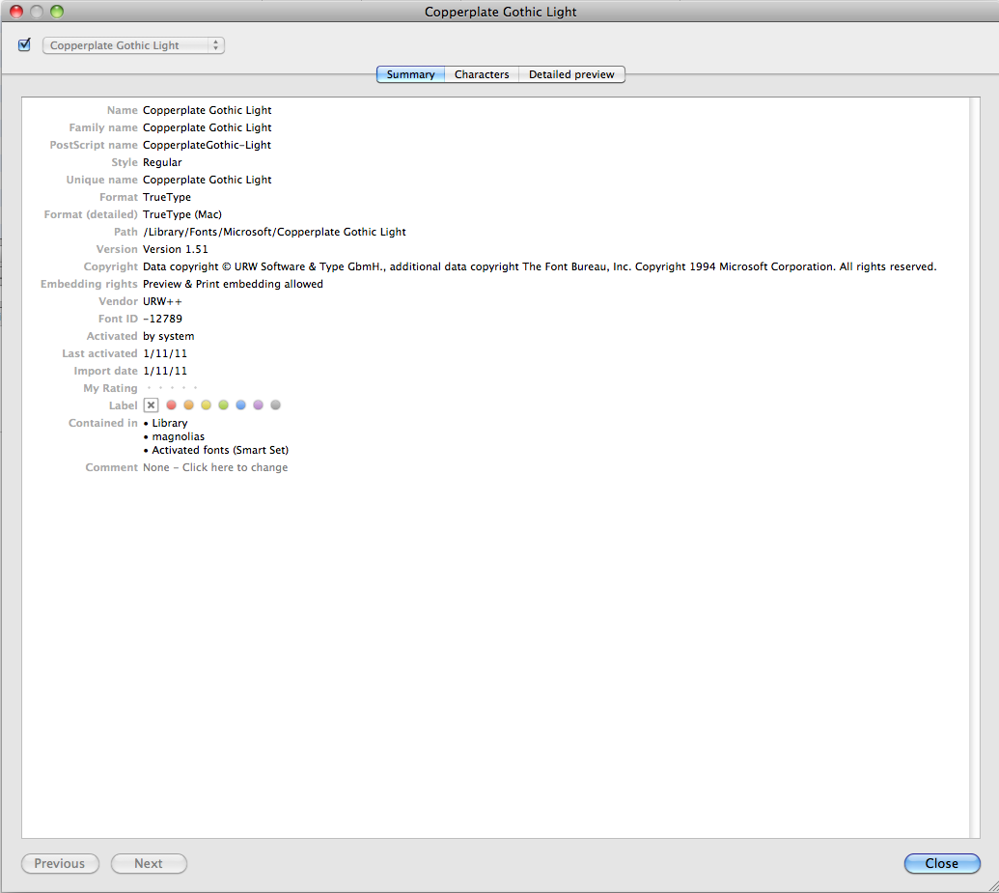Click the window resize grip corner

click(992, 886)
